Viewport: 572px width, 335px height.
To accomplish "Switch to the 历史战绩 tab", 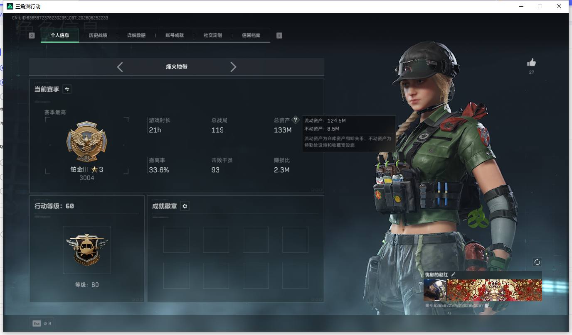I will [x=98, y=35].
